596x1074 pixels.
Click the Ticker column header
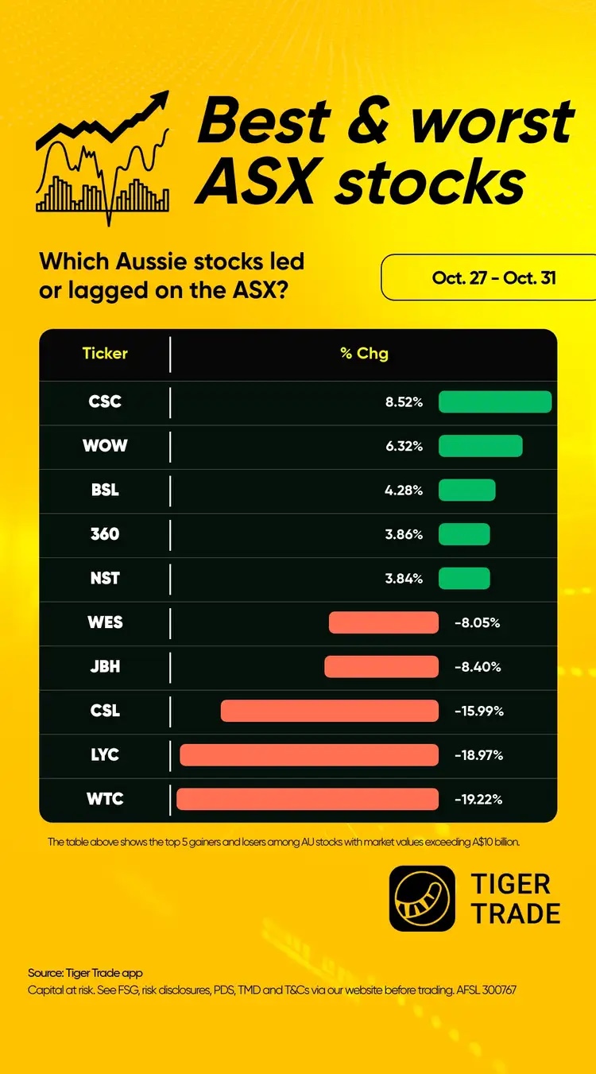pos(105,353)
